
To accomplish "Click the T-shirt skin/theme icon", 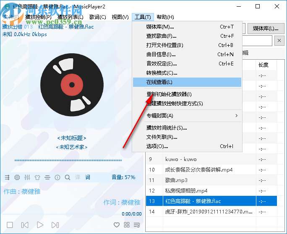I will click(37, 177).
